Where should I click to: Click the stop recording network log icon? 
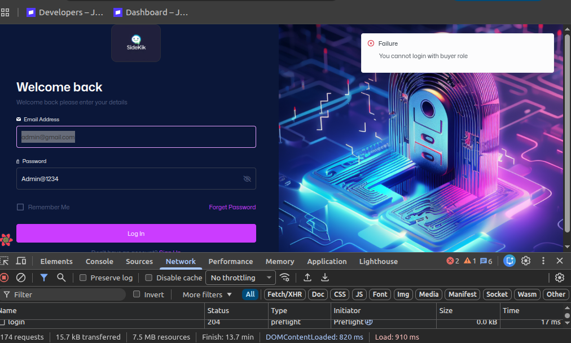coord(4,278)
